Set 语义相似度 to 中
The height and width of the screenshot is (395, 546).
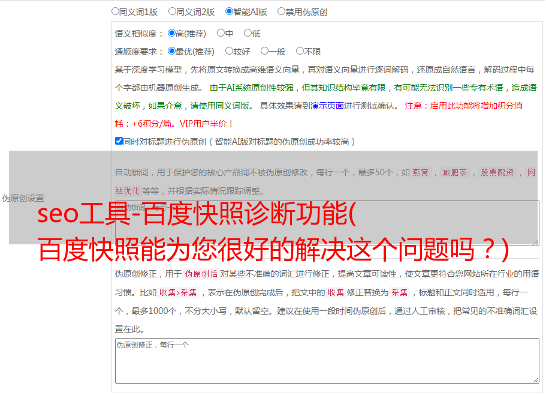[x=221, y=33]
